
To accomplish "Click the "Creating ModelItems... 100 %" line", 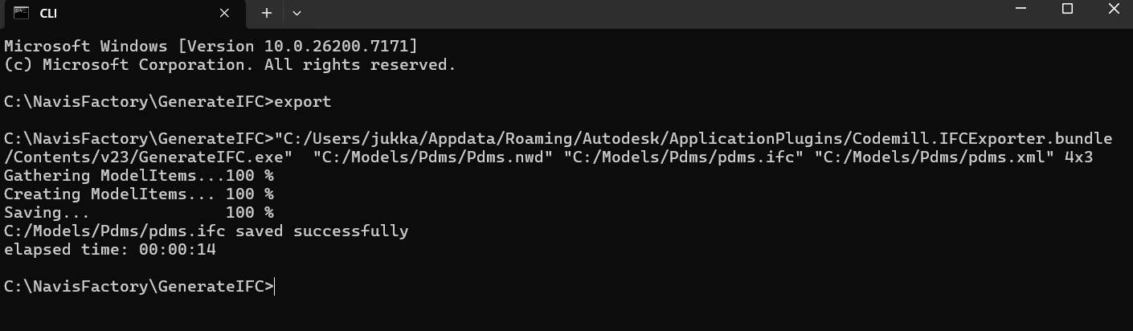I will pyautogui.click(x=139, y=194).
